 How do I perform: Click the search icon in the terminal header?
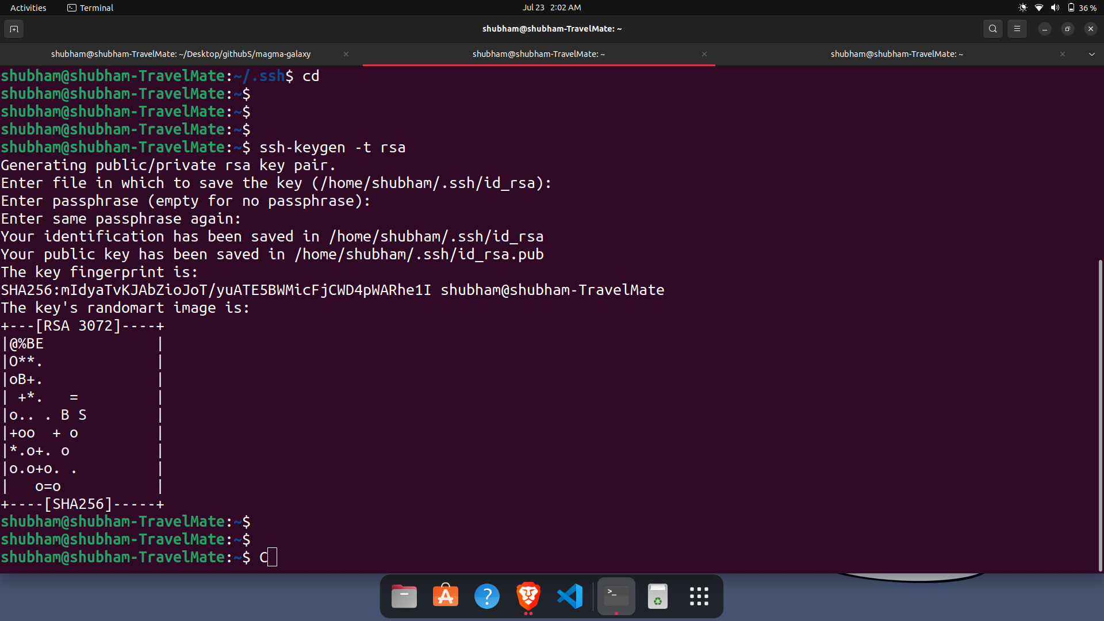993,28
